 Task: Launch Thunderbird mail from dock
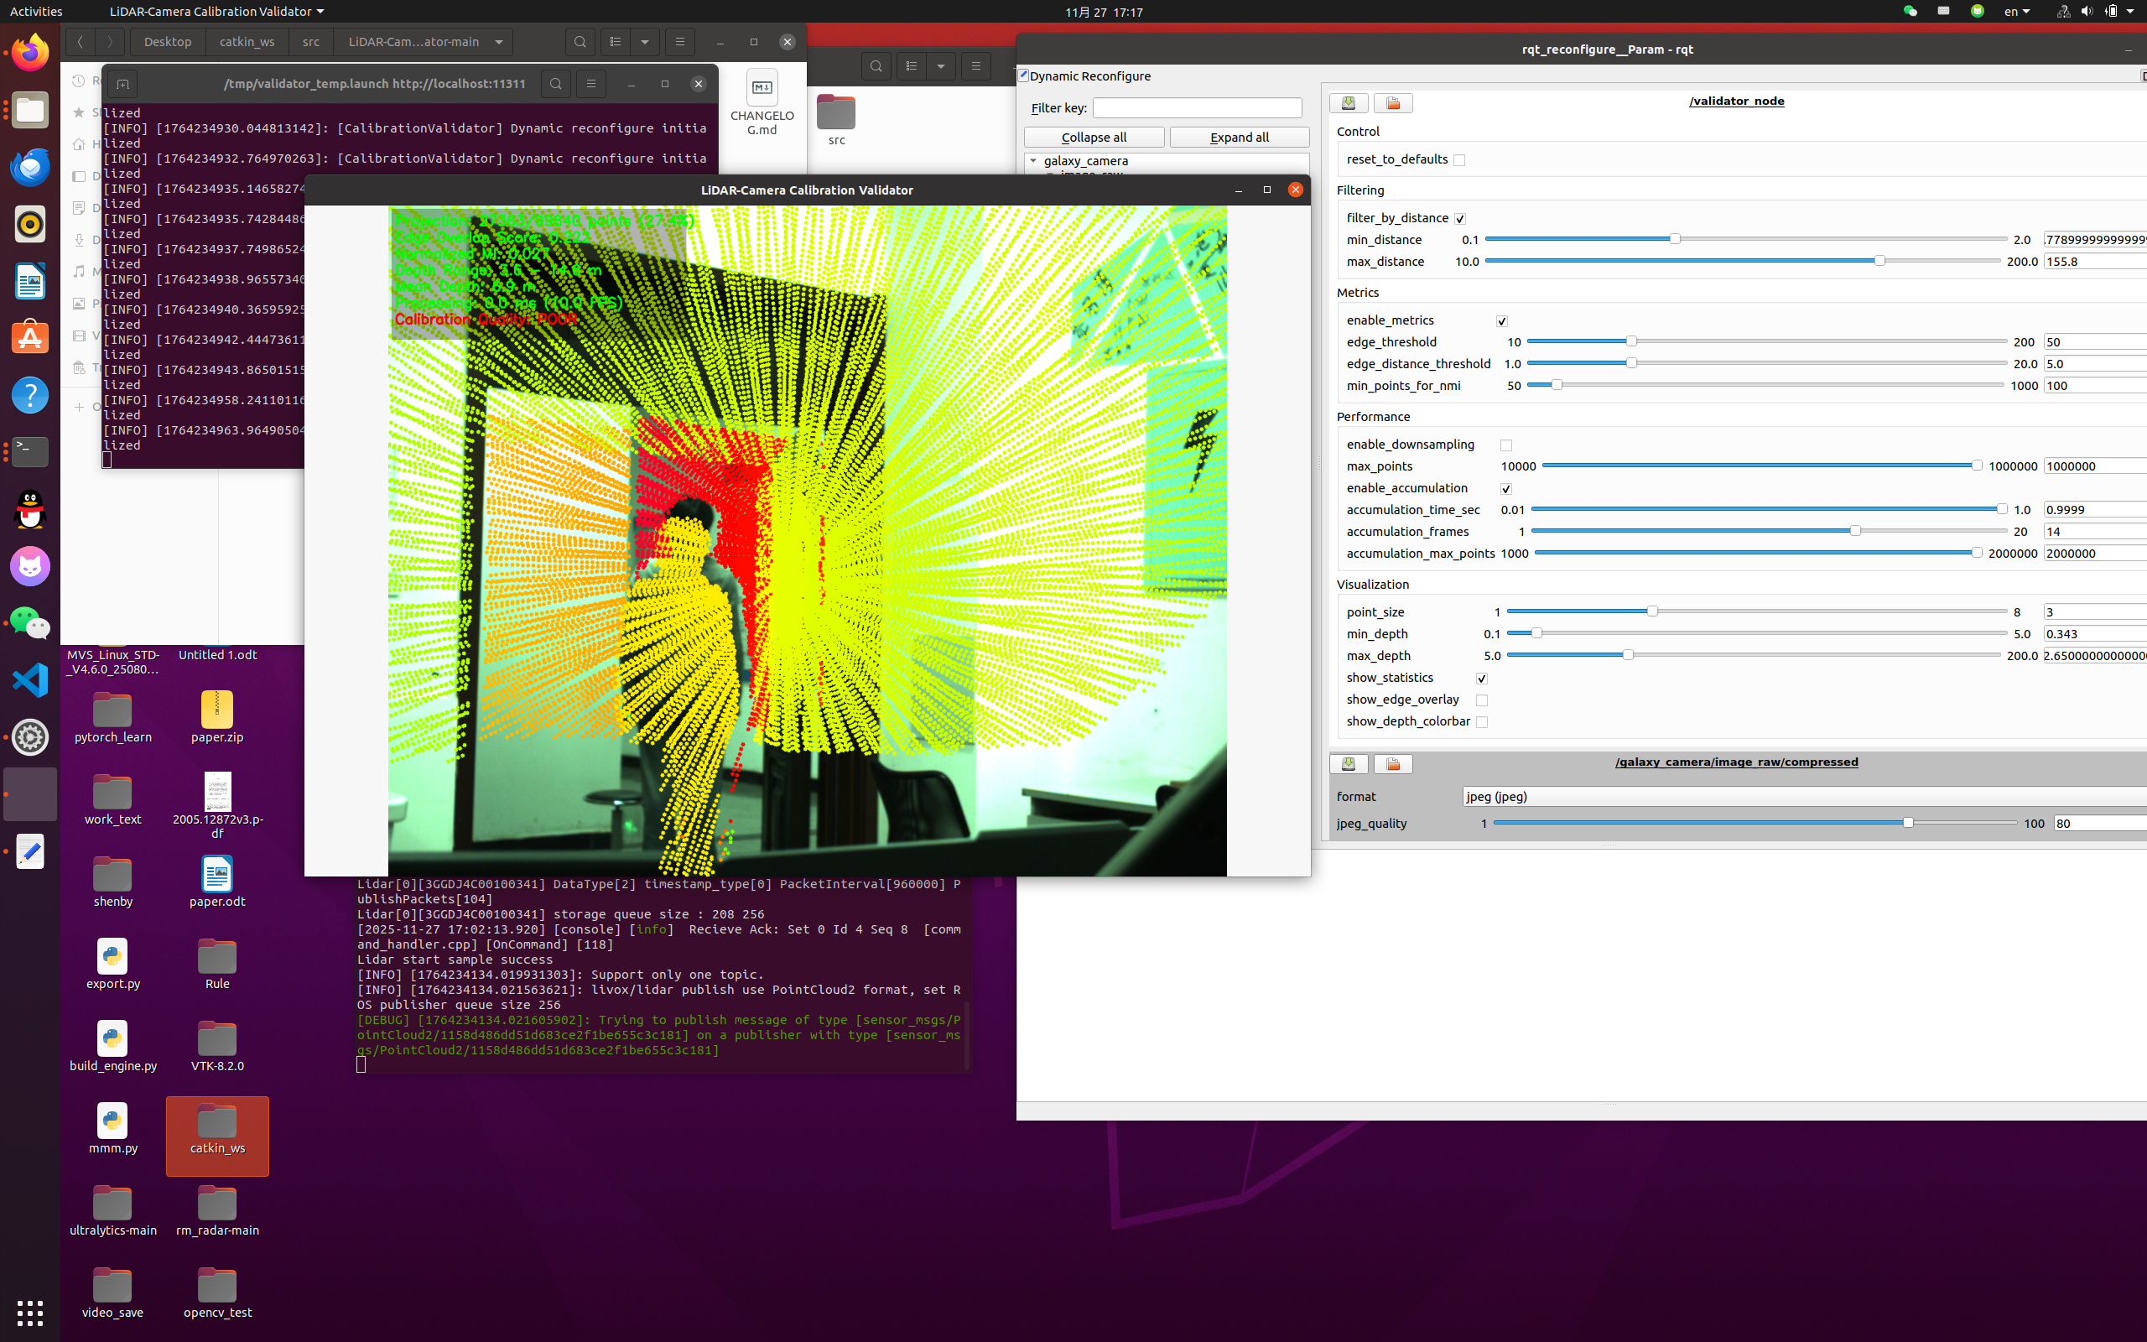(x=30, y=167)
